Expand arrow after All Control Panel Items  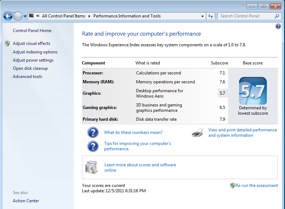pos(89,16)
